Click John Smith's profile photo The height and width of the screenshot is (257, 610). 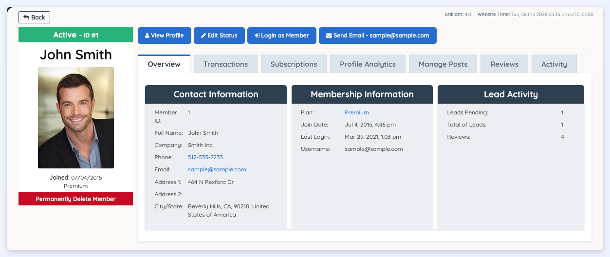76,118
